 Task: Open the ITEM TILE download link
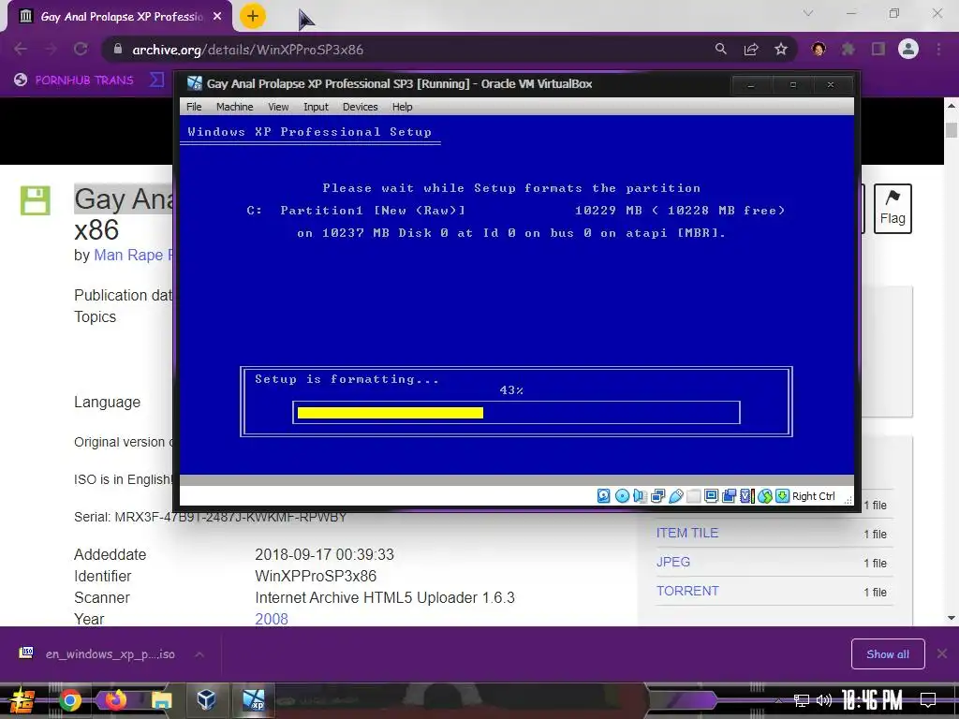click(687, 533)
